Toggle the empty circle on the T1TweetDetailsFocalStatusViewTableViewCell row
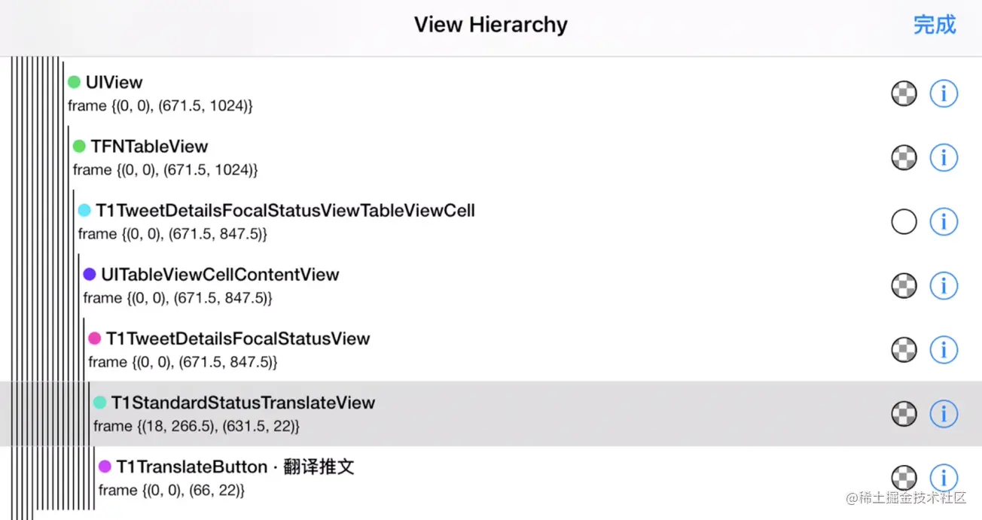 [904, 221]
